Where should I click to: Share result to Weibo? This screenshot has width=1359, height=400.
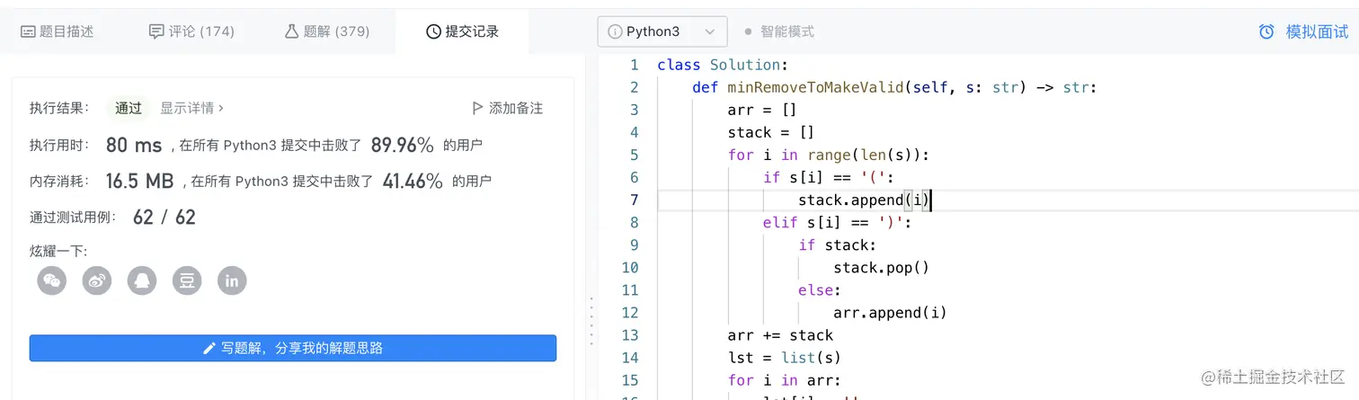click(97, 280)
